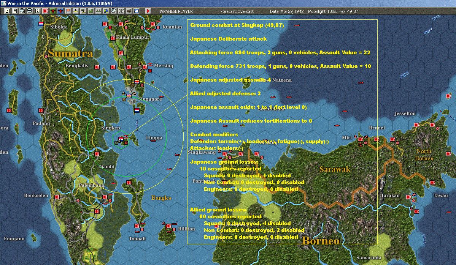456x265 pixels.
Task: Click the single yellow ship icon
Action: 76,11
